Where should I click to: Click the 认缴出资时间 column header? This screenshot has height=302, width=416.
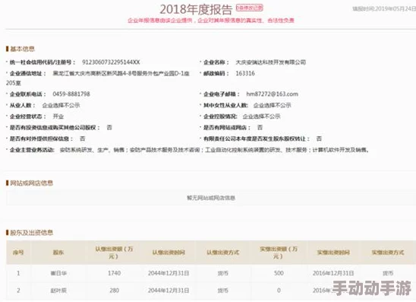pyautogui.click(x=169, y=253)
